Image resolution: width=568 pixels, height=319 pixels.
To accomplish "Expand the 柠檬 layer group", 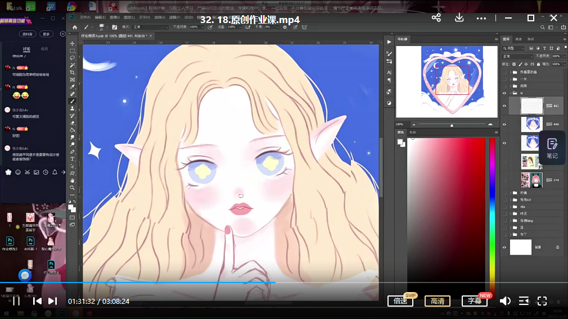I will [x=511, y=193].
